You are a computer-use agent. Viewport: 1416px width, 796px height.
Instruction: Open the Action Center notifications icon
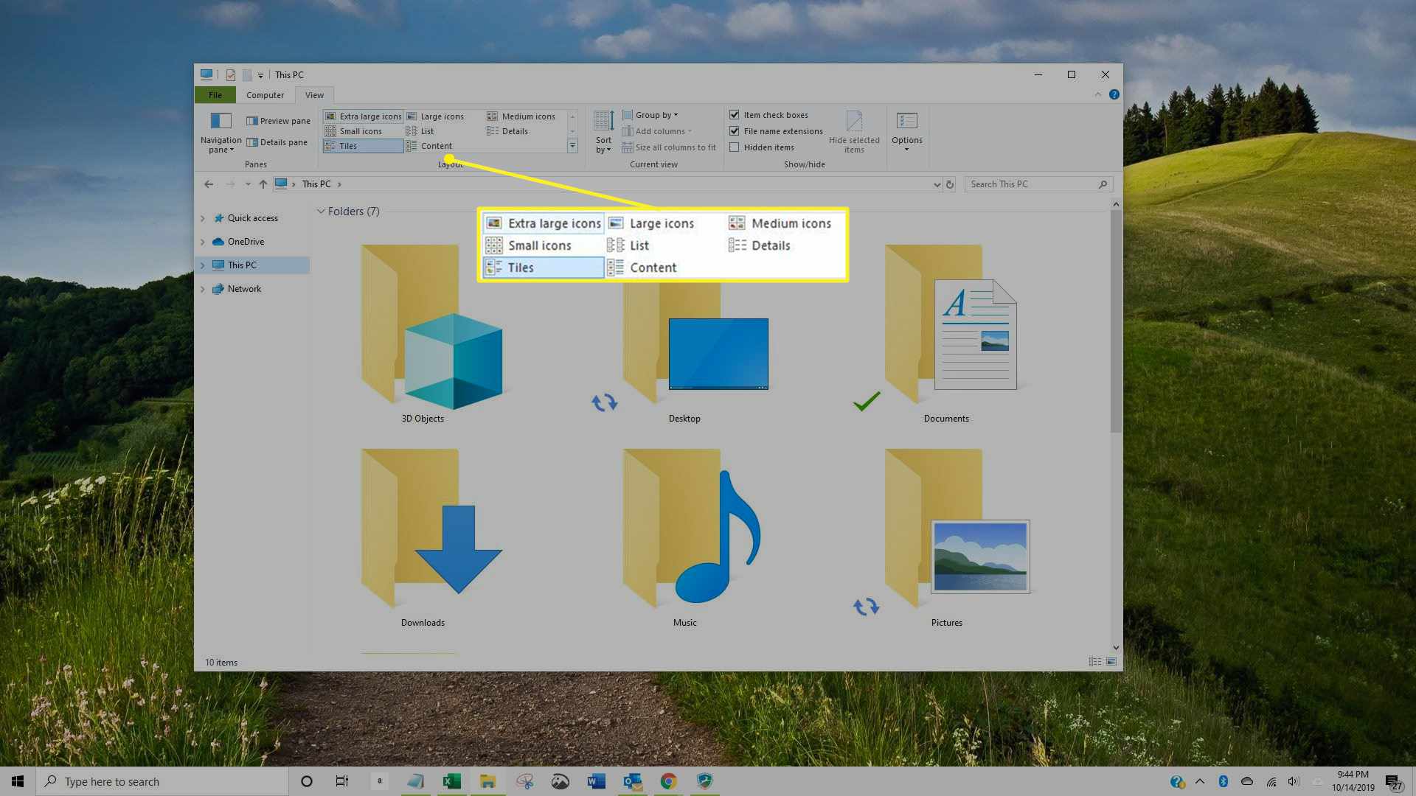1394,782
